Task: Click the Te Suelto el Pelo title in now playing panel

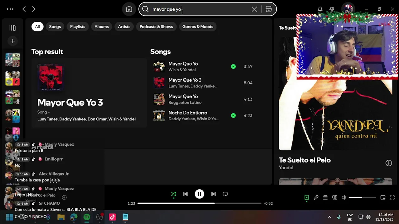Action: click(x=305, y=160)
